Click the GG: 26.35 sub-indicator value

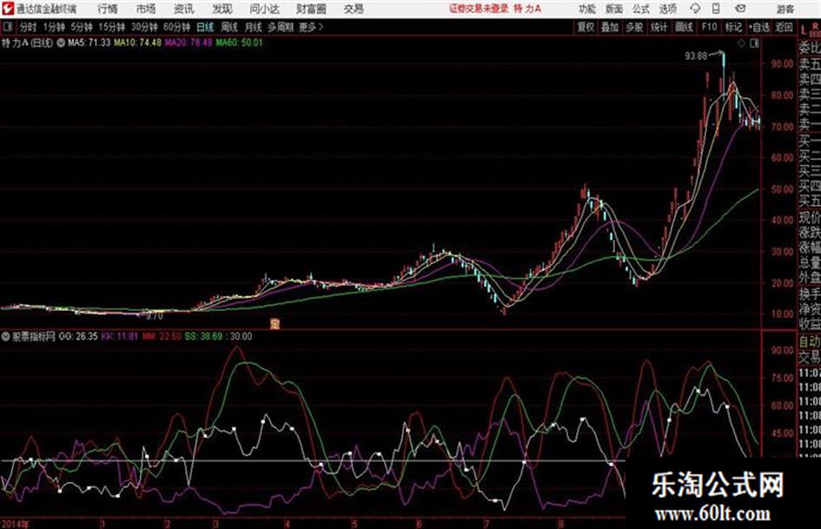tap(78, 336)
